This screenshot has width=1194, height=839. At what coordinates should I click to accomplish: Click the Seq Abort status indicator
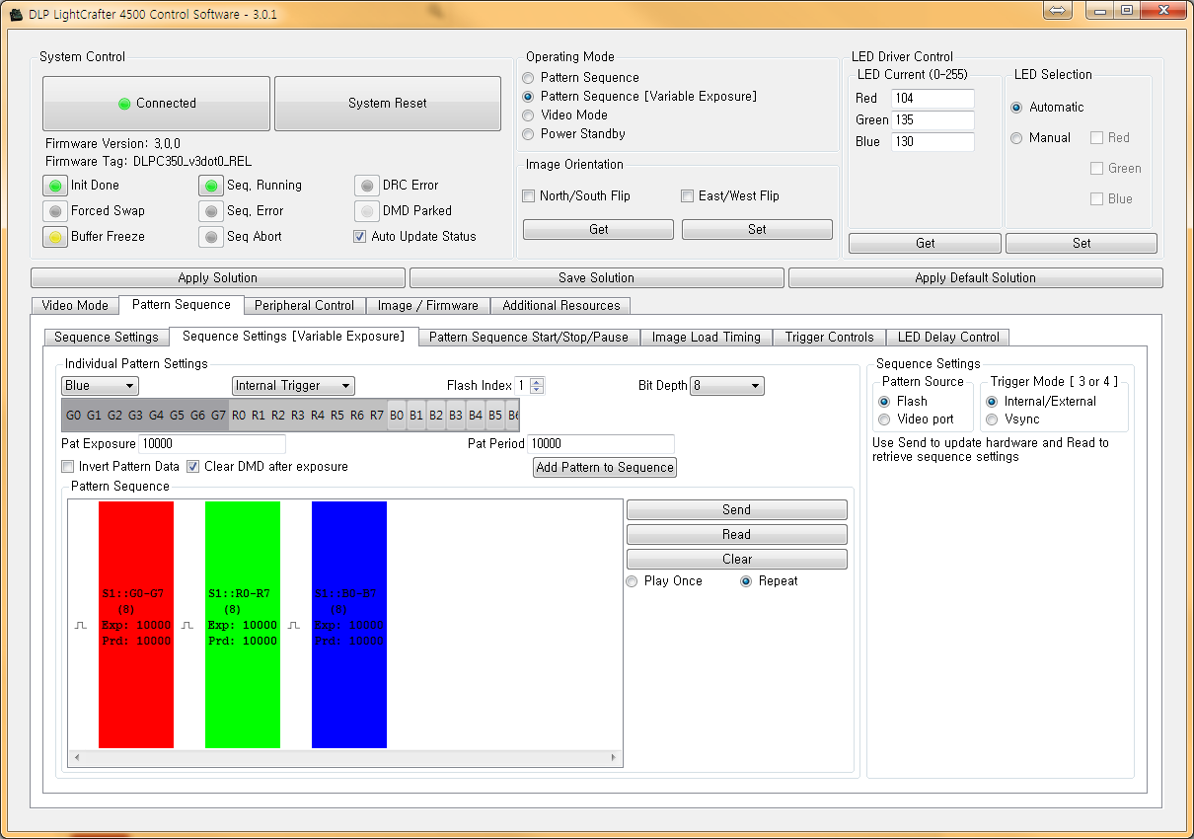coord(211,237)
